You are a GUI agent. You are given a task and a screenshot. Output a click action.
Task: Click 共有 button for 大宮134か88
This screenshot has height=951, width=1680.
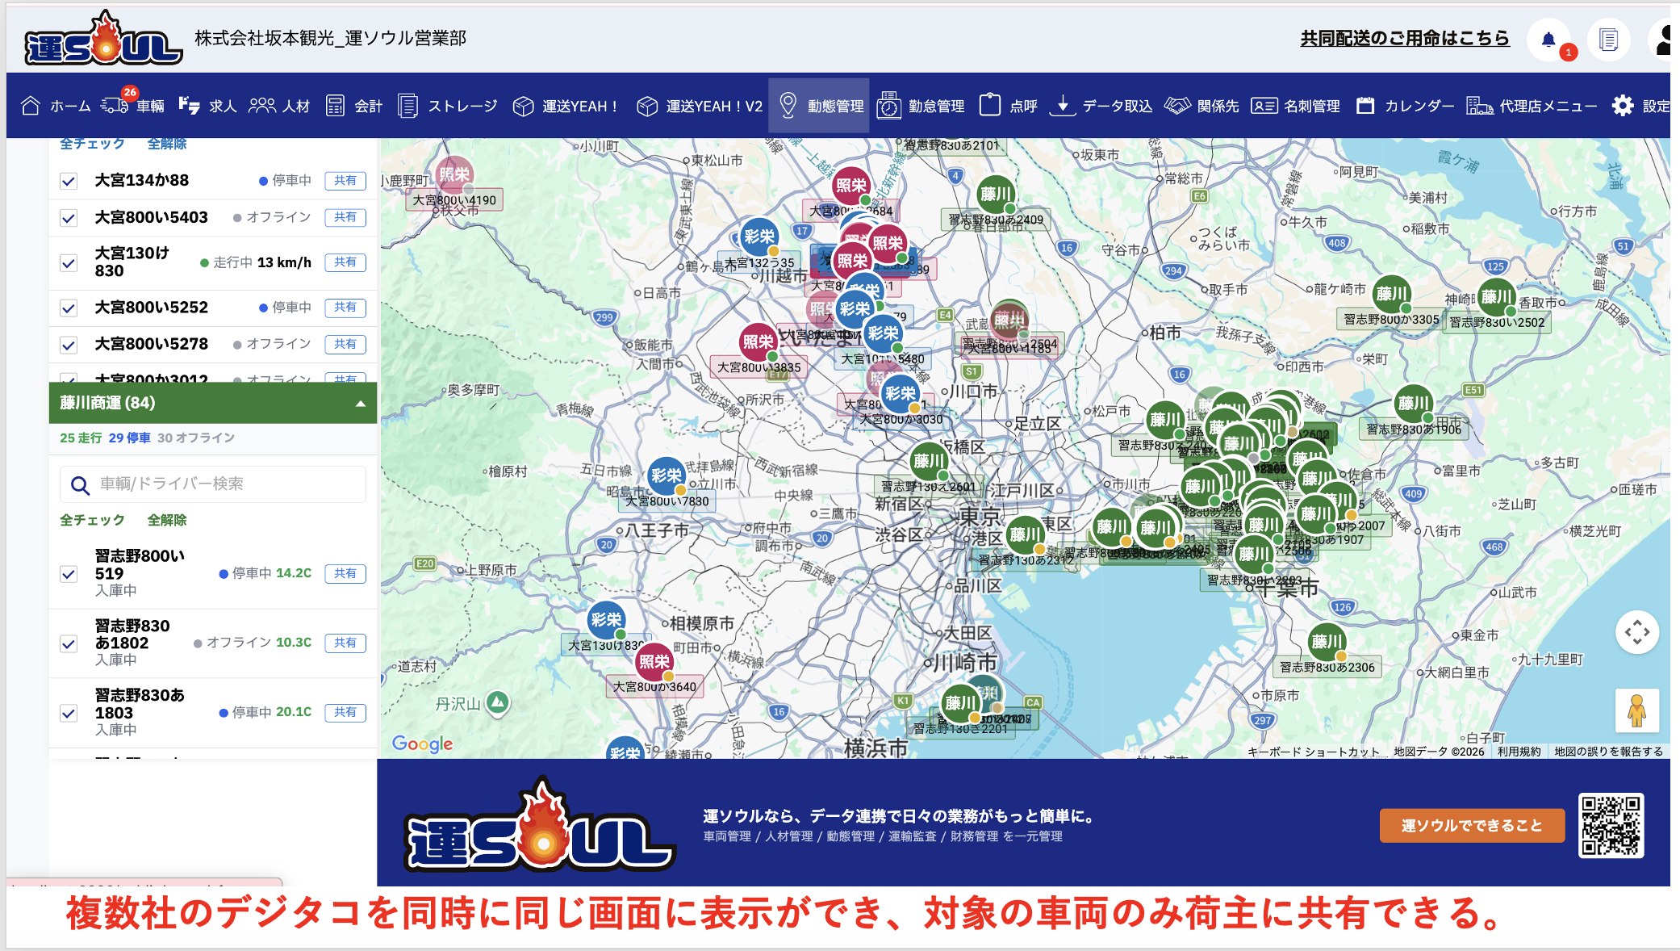coord(345,181)
